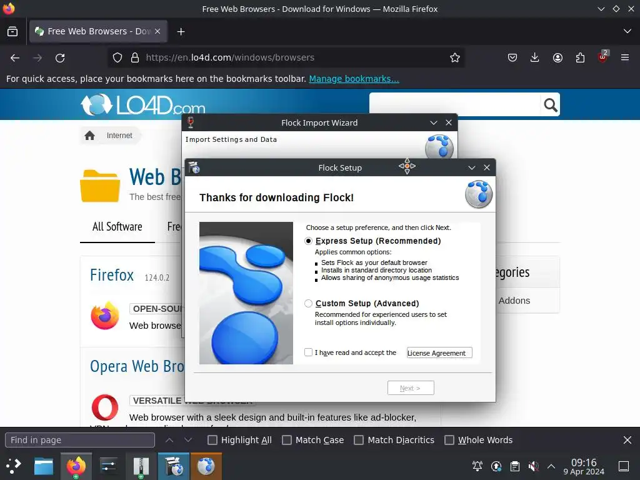Image resolution: width=640 pixels, height=480 pixels.
Task: Switch to Flock Import Wizard taskbar entry
Action: click(206, 466)
